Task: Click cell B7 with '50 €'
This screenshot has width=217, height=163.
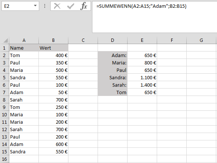Action: pos(54,92)
